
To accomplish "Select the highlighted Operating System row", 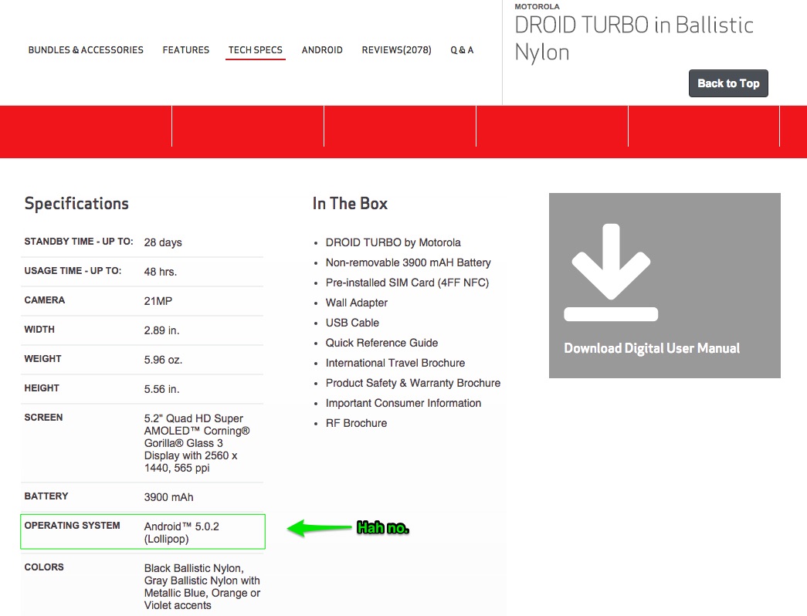I will (x=143, y=532).
